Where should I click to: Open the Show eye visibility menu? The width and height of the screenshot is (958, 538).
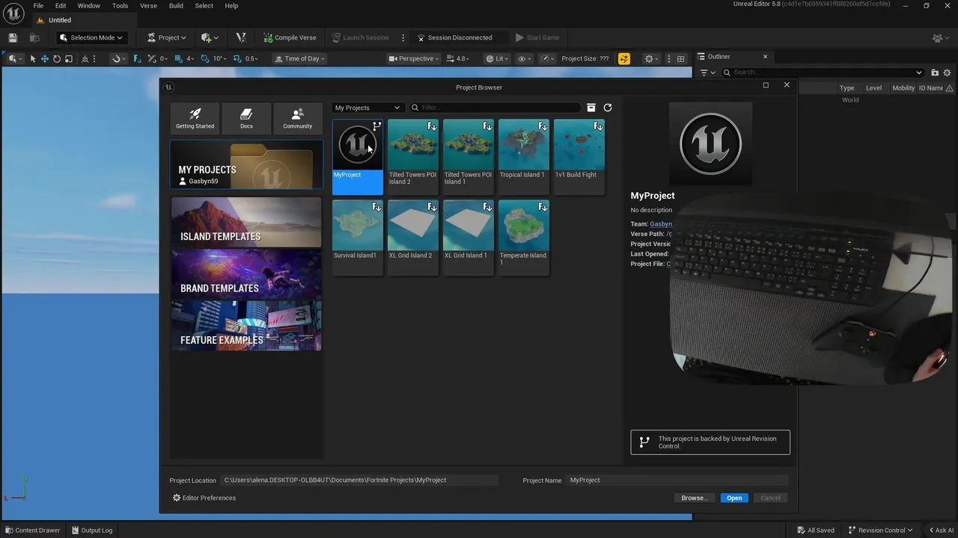tap(525, 58)
